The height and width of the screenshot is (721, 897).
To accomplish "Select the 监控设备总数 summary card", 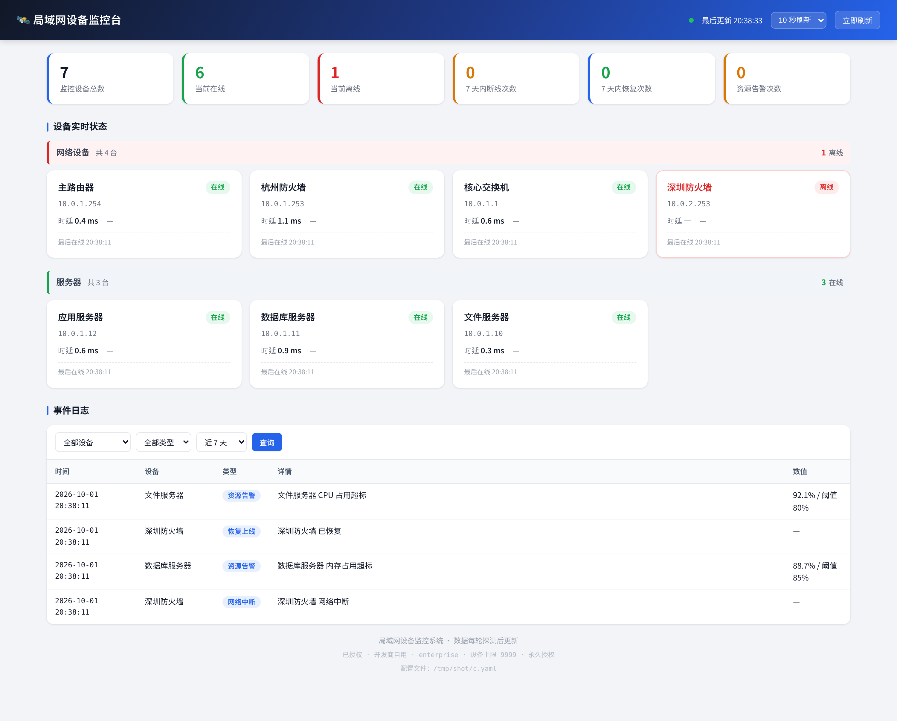I will pyautogui.click(x=110, y=79).
